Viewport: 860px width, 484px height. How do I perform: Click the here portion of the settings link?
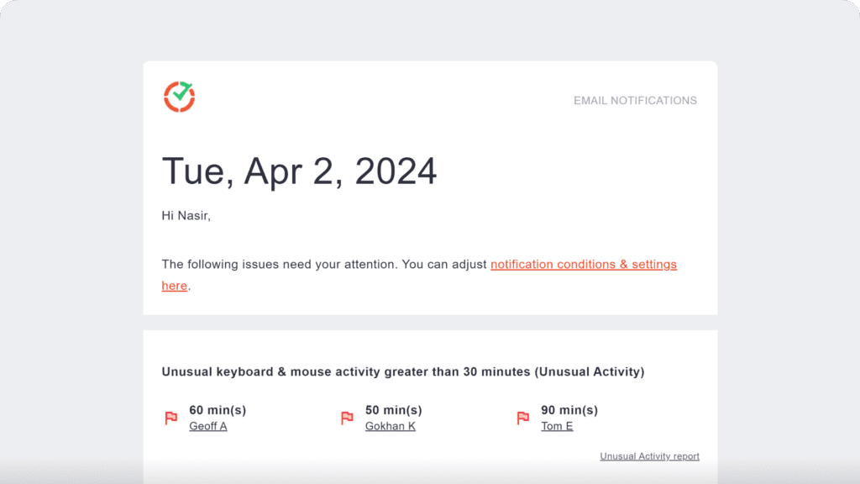(174, 286)
